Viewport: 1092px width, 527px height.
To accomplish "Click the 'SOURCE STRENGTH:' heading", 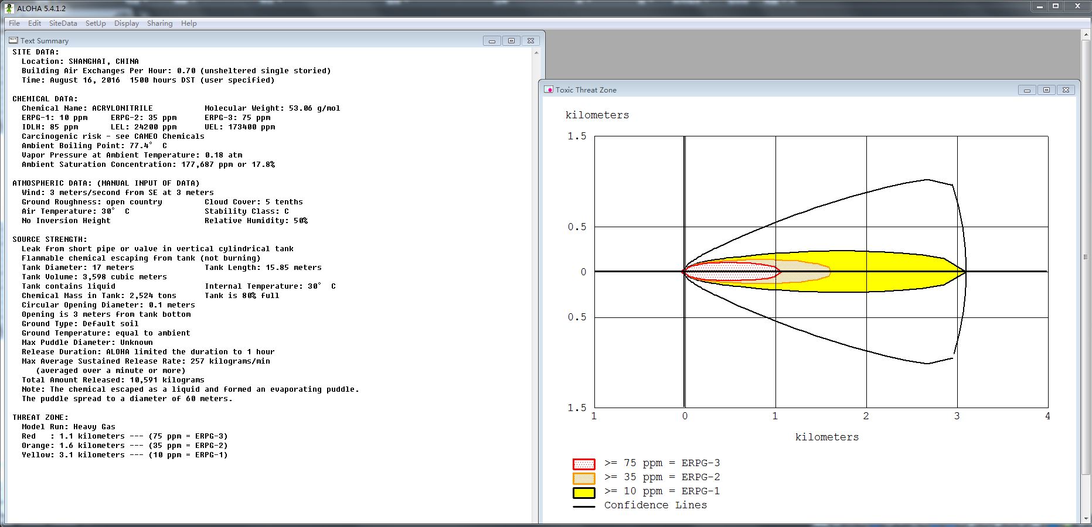I will click(50, 239).
